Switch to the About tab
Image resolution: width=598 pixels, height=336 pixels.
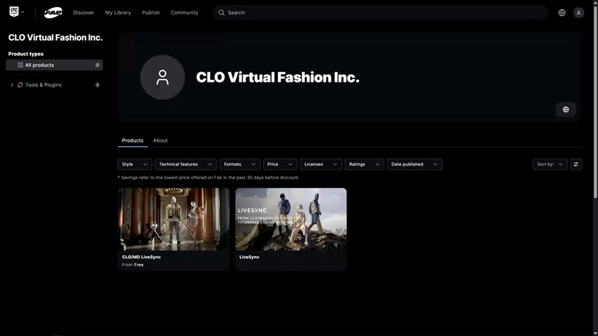point(160,140)
